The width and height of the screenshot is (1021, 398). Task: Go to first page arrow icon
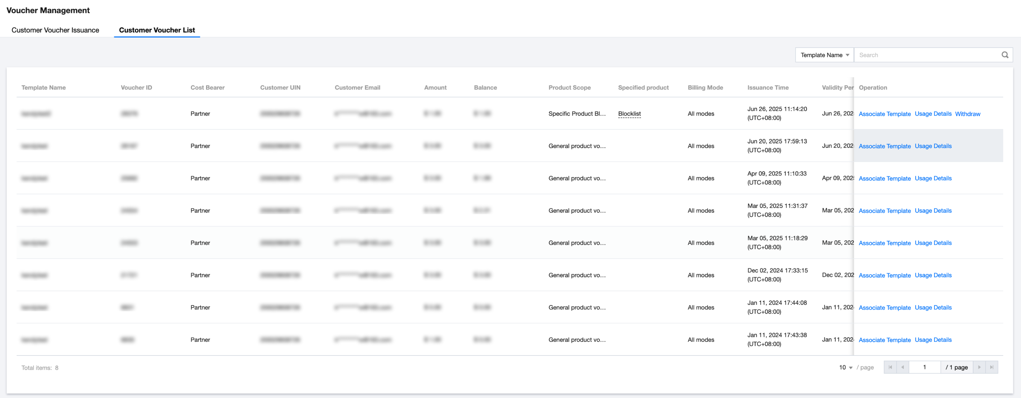[890, 367]
